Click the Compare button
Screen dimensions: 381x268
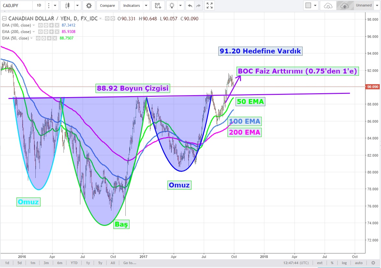[x=107, y=6]
